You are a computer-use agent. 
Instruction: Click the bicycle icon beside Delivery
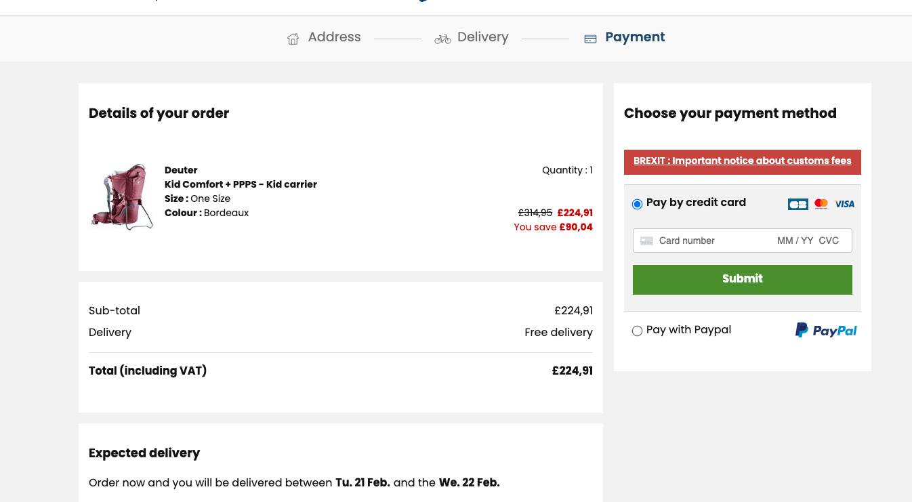tap(442, 39)
